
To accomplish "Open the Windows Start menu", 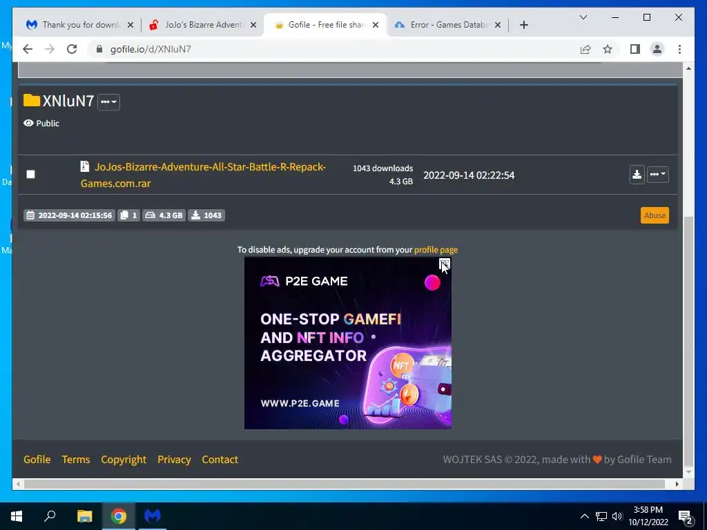I will 17,516.
